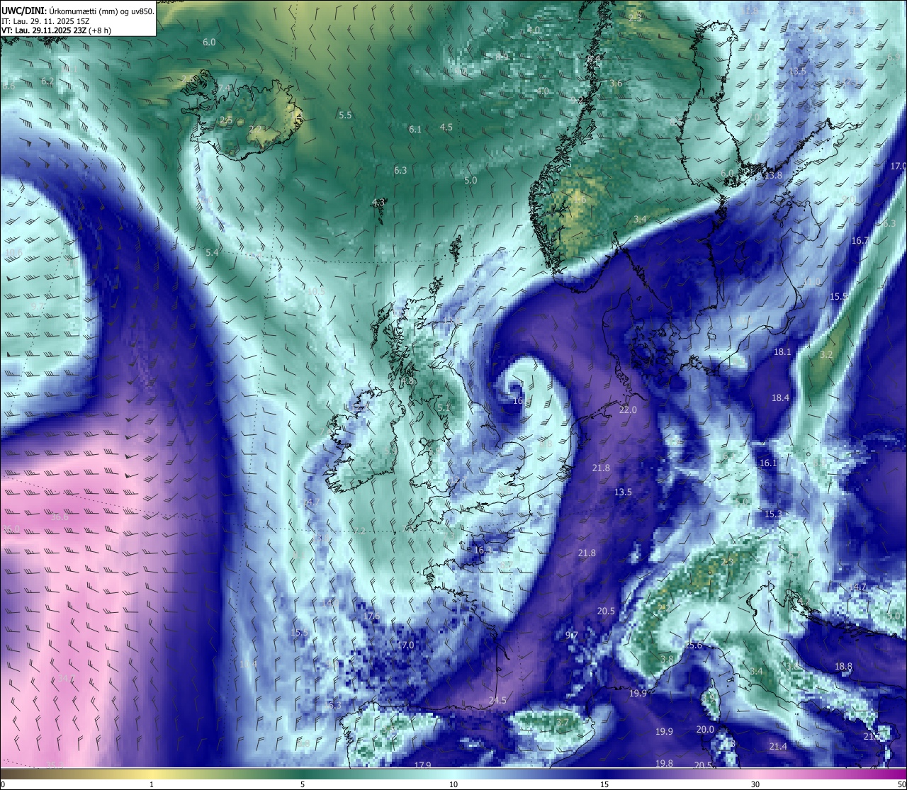Click the '20.0' map value

705,730
